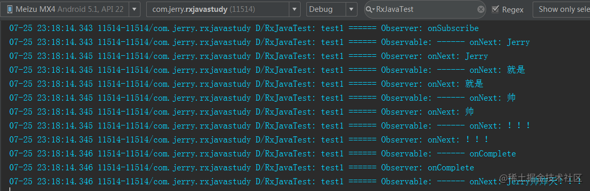Viewport: 590px width, 191px height.
Task: Select the Observable onNext: 帅 log line
Action: 262,98
